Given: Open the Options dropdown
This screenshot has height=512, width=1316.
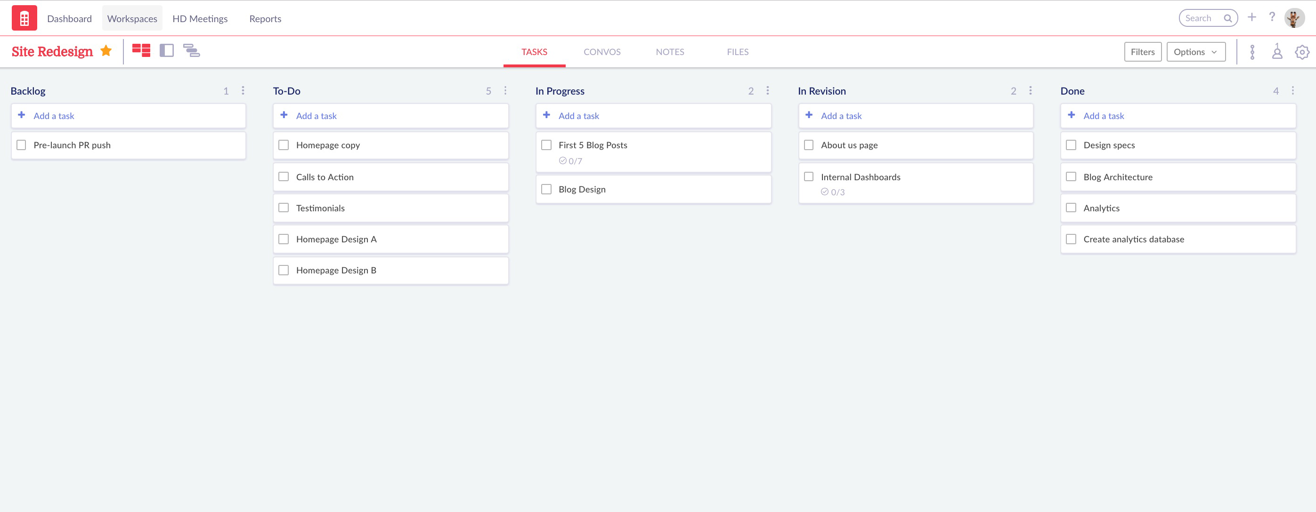Looking at the screenshot, I should (1196, 52).
